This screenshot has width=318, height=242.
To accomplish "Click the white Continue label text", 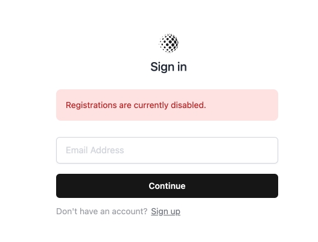I will 167,186.
